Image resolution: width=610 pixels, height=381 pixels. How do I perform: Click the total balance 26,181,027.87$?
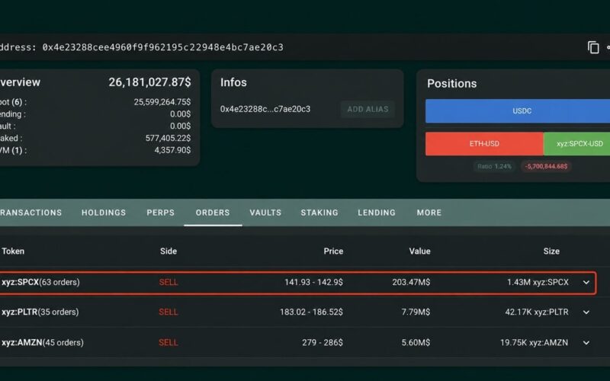pos(149,82)
